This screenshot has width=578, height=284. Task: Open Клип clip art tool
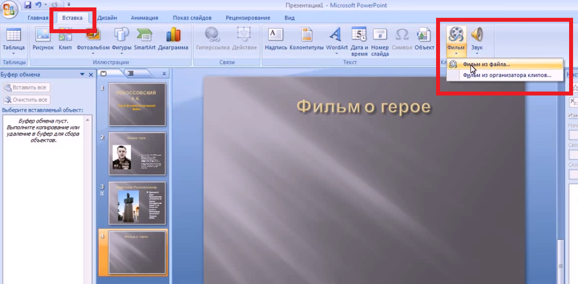65,34
